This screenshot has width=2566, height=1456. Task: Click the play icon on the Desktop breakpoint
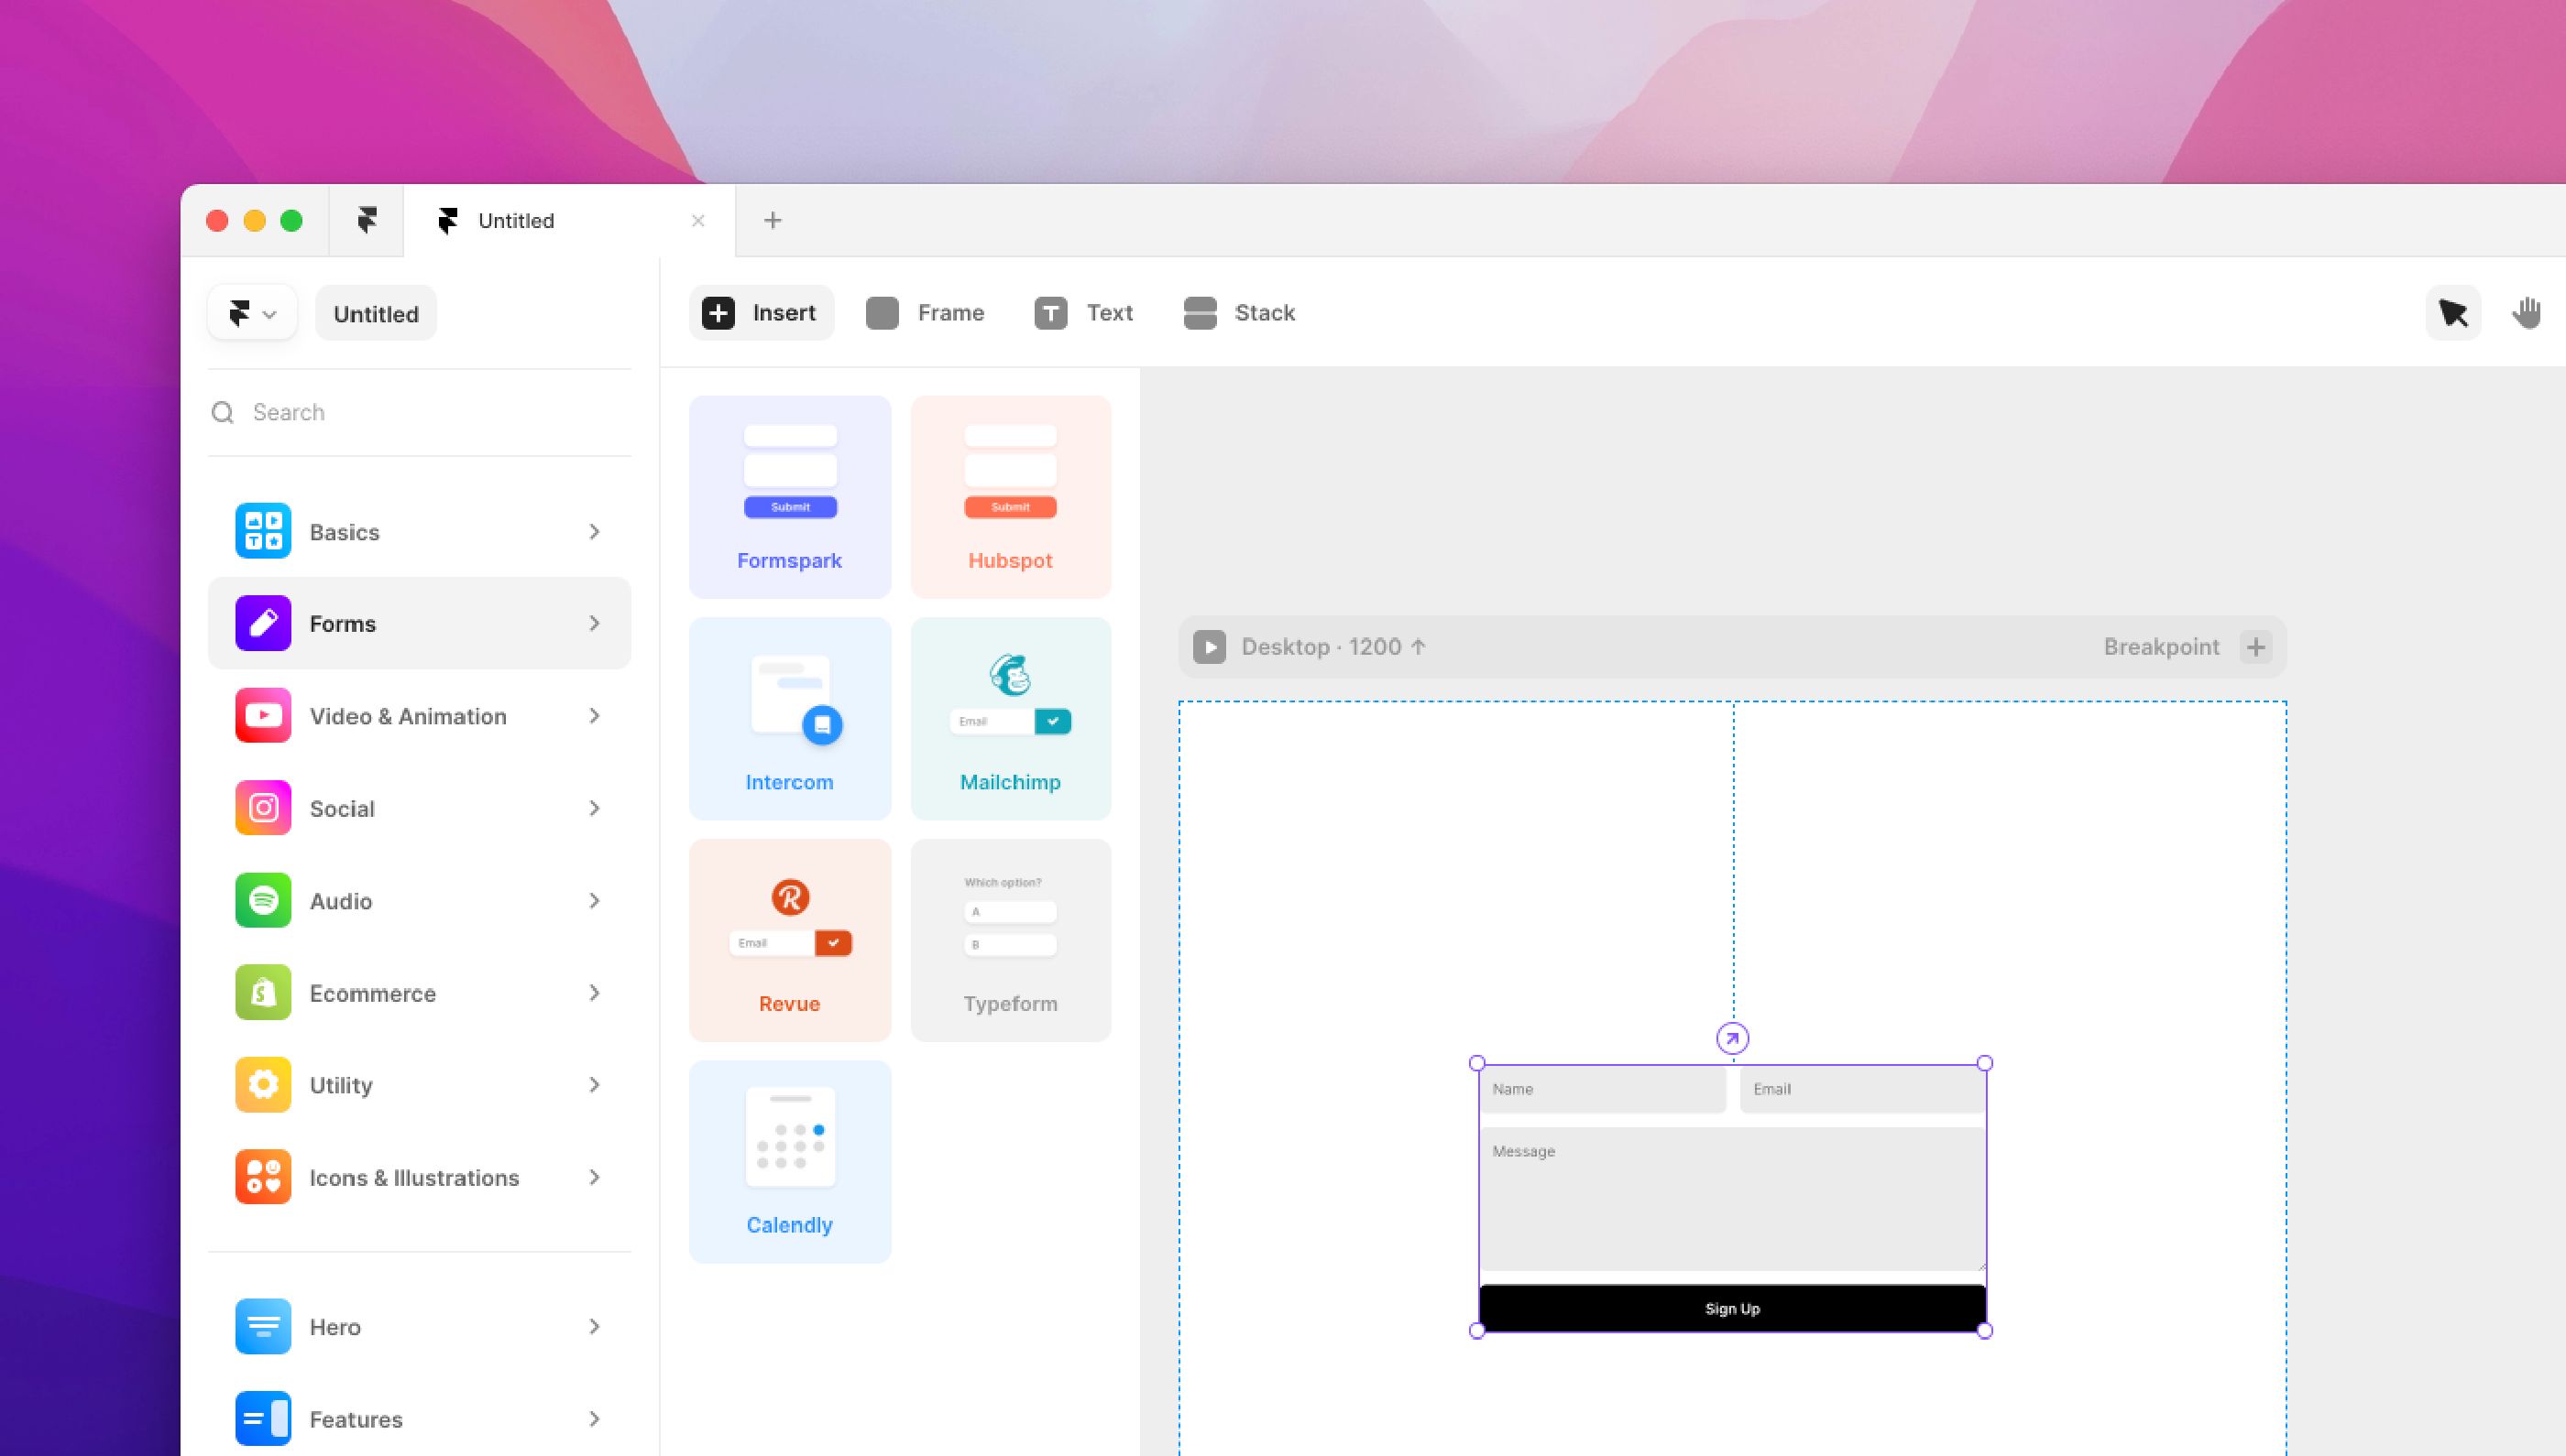[x=1211, y=646]
